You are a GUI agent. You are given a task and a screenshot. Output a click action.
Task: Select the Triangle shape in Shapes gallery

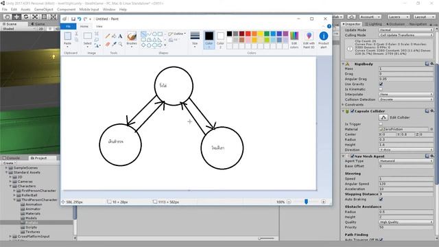pos(154,40)
